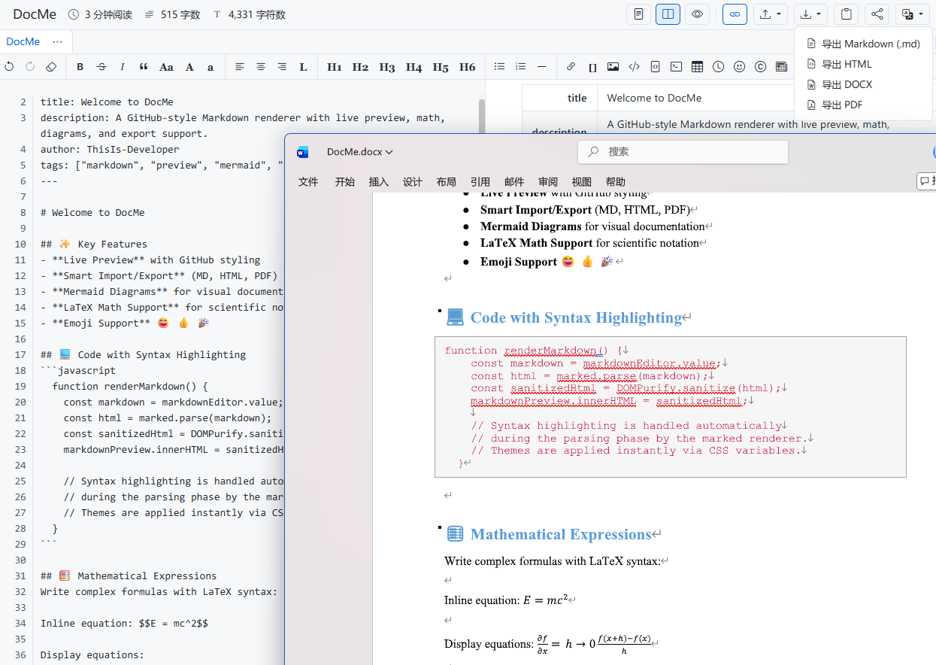Convert text to lowercase with a icon
936x665 pixels.
click(x=211, y=67)
